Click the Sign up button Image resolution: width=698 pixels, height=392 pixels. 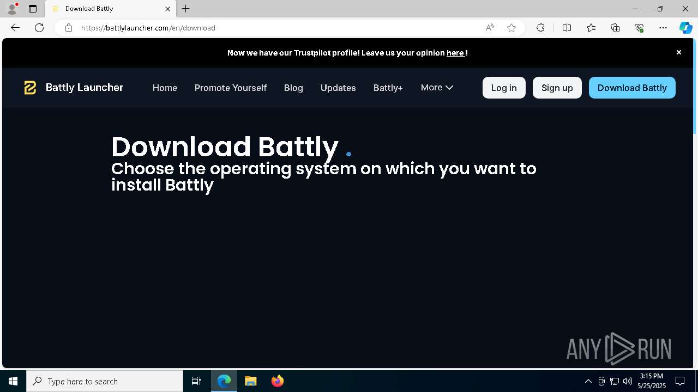pyautogui.click(x=557, y=88)
